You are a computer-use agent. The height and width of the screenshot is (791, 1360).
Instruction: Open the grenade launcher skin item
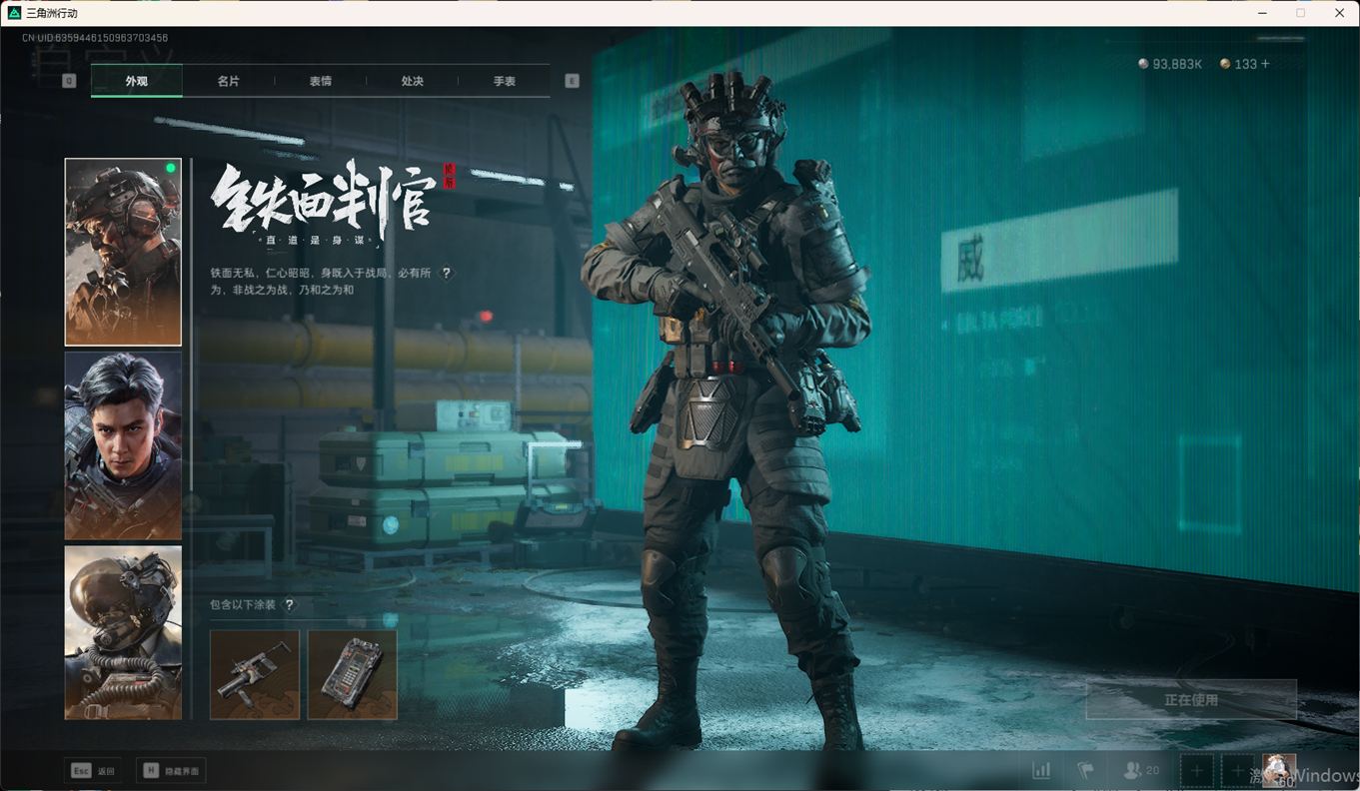(x=255, y=674)
